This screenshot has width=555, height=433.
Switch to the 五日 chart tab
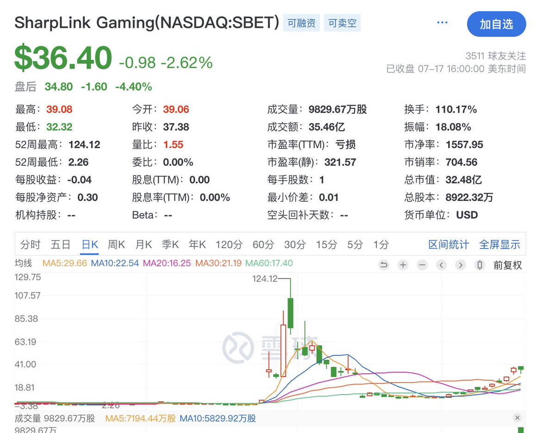(x=61, y=245)
